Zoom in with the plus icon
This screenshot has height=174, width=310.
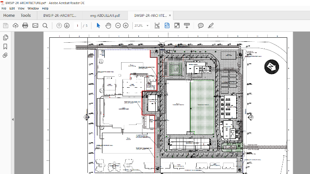coord(126,25)
